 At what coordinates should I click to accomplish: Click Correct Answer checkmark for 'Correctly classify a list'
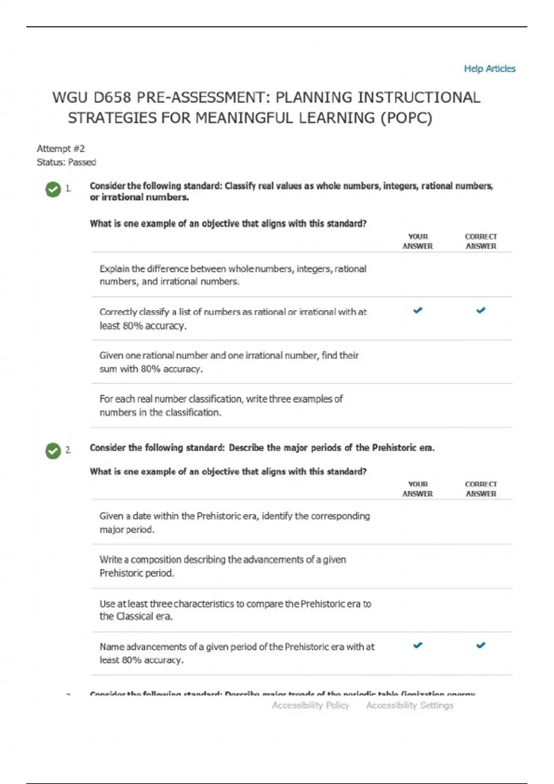click(x=481, y=310)
